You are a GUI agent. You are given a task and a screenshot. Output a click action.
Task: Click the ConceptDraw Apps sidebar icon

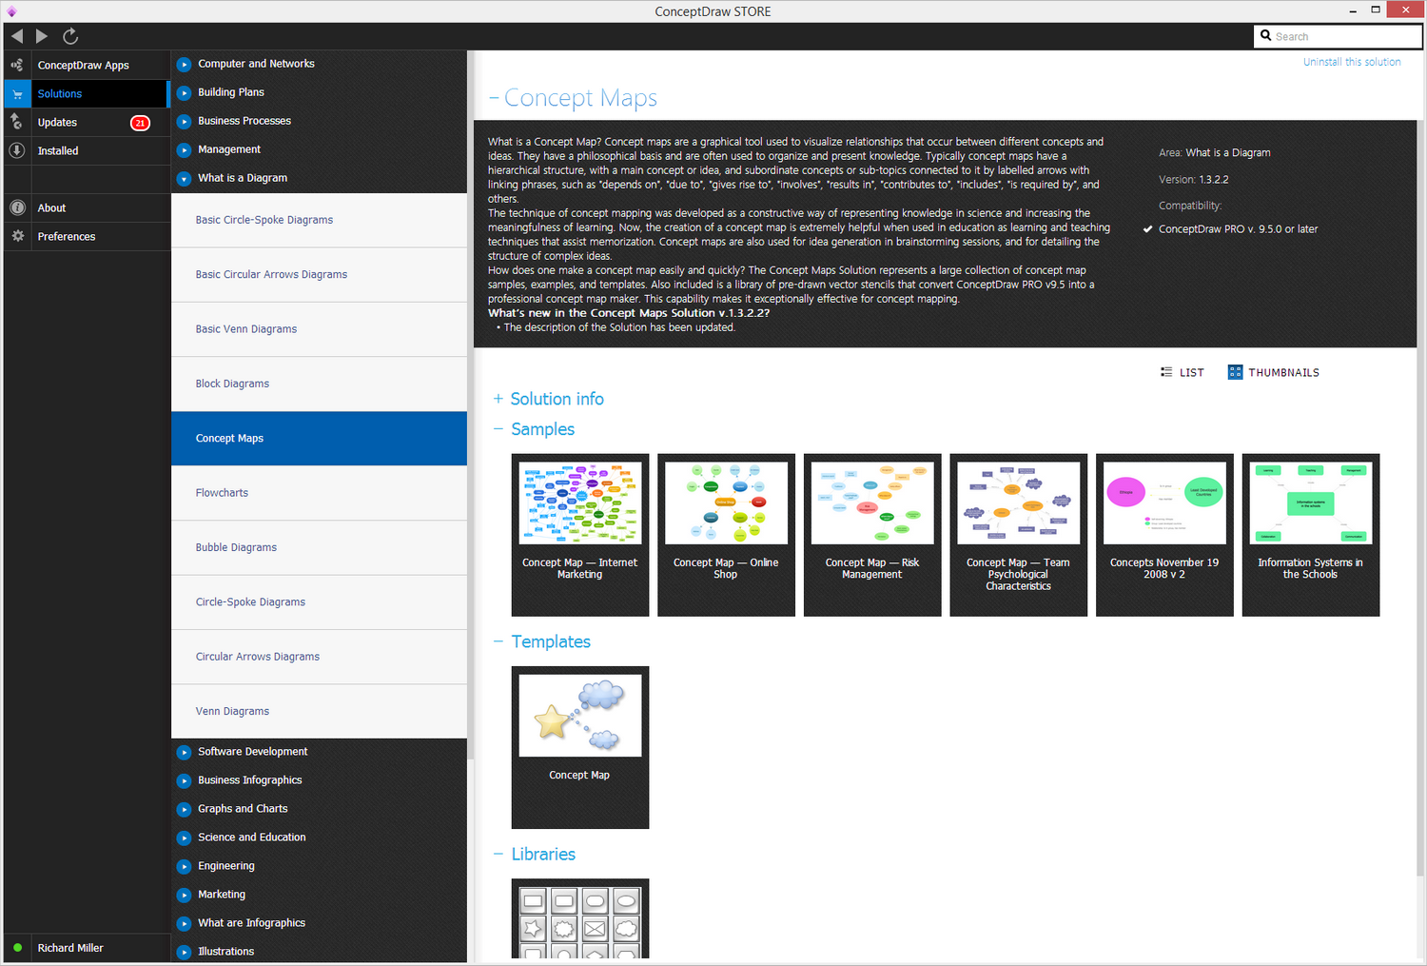click(17, 65)
